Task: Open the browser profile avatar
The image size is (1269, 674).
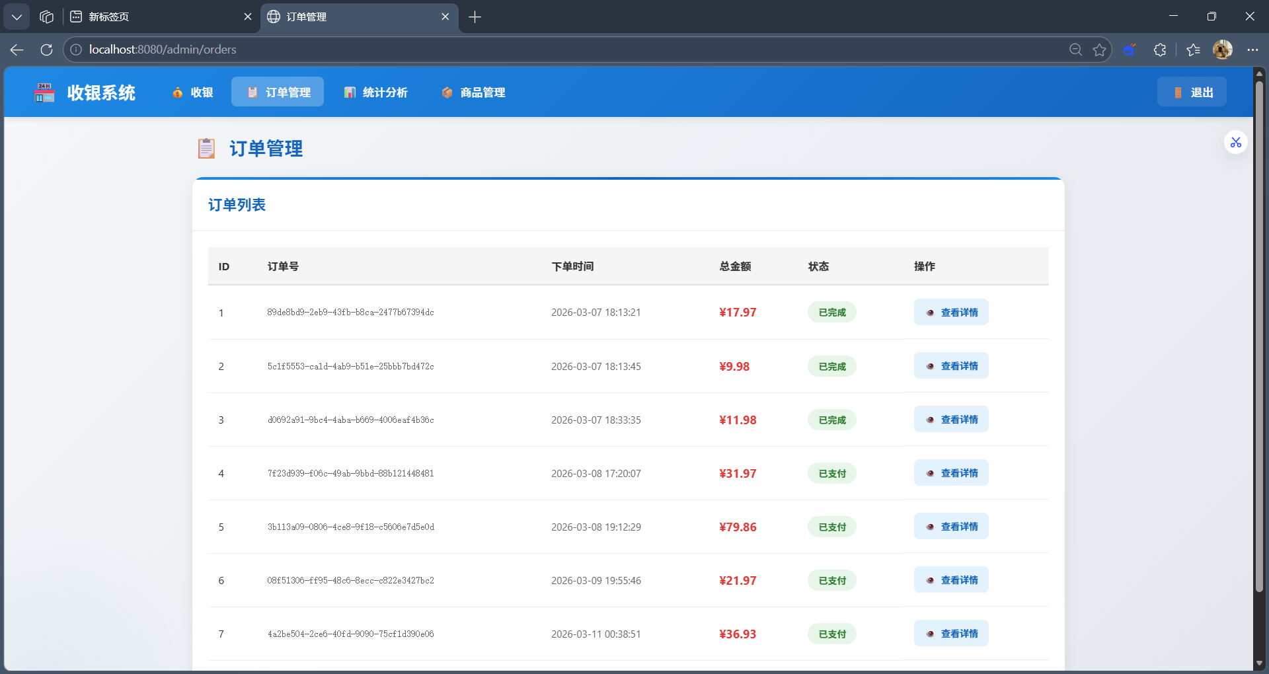Action: [1223, 50]
